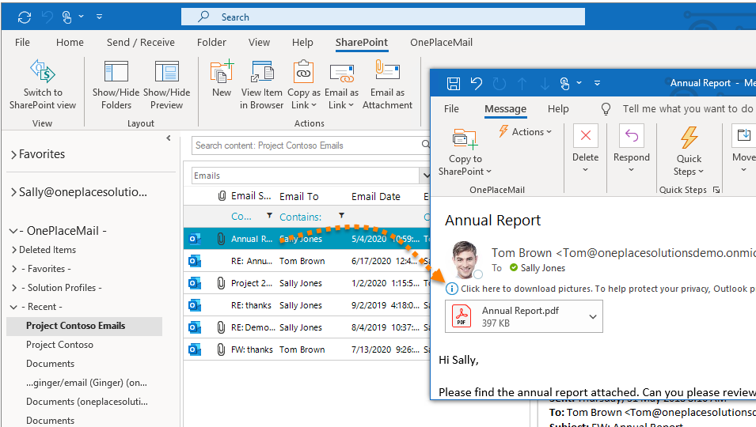Open the View ribbon tab
The image size is (756, 427).
[259, 43]
